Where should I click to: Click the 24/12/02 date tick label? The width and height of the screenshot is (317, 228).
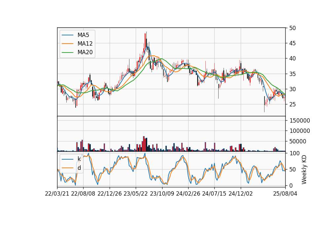(x=241, y=194)
